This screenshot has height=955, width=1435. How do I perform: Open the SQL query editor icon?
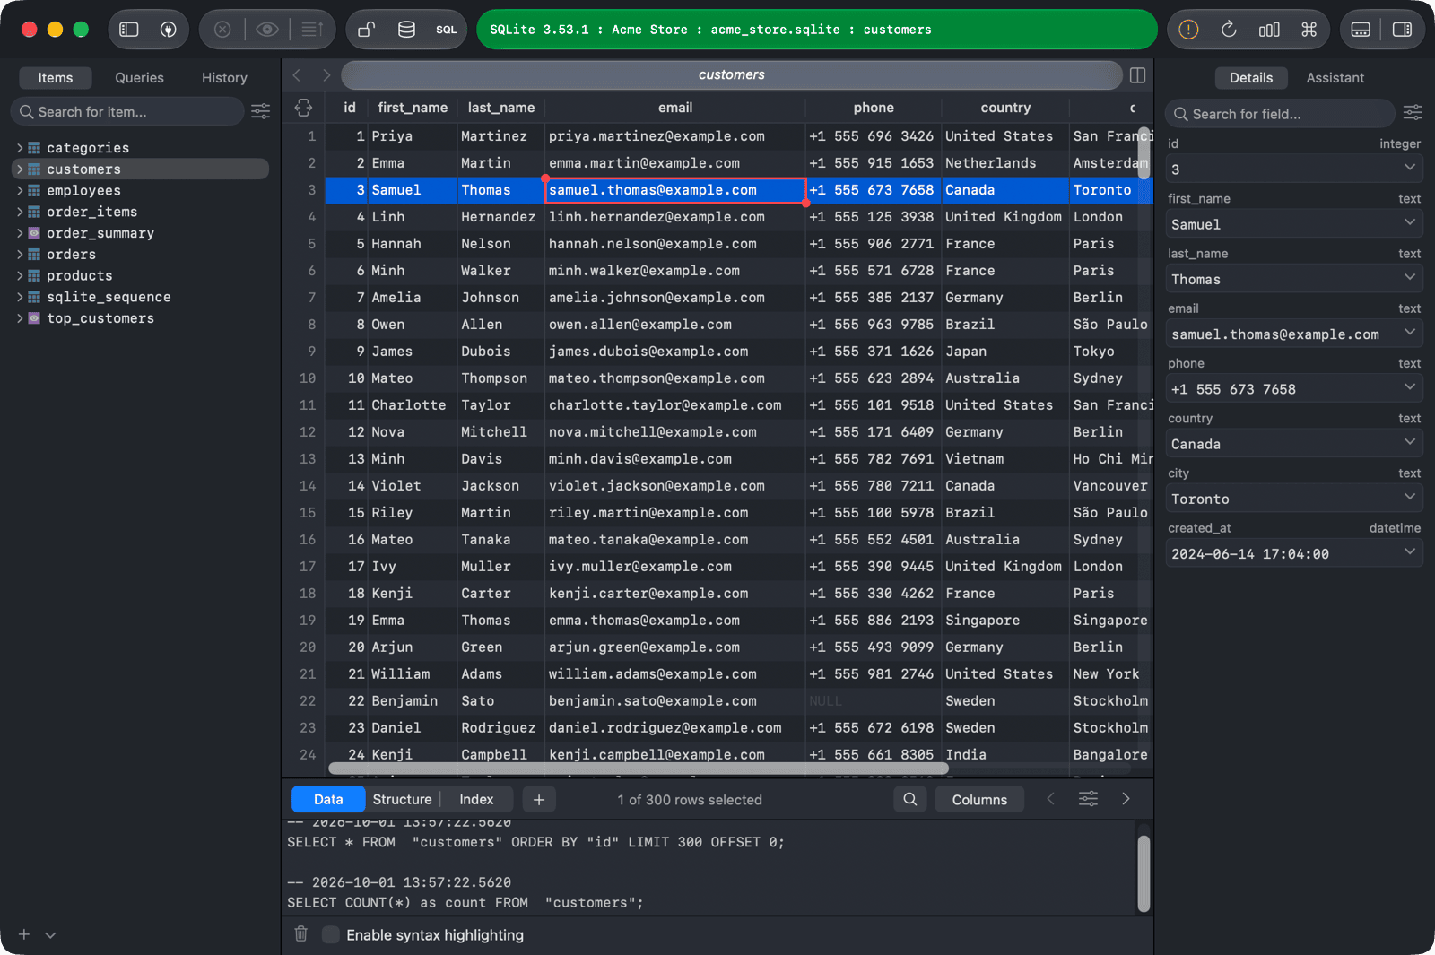click(447, 30)
